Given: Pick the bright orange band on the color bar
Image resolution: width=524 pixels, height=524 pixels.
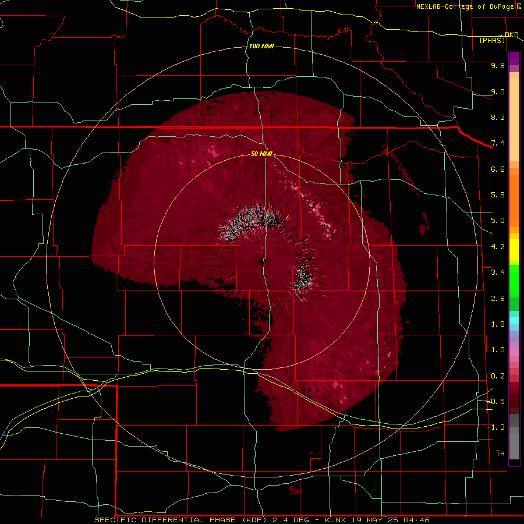Looking at the screenshot, I should 514,201.
